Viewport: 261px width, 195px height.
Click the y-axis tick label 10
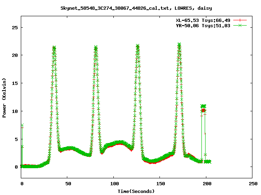[x=15, y=111]
